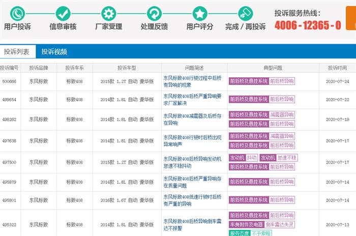The height and width of the screenshot is (236, 356).
Task: Click the date 2020-07-13
Action: (337, 224)
